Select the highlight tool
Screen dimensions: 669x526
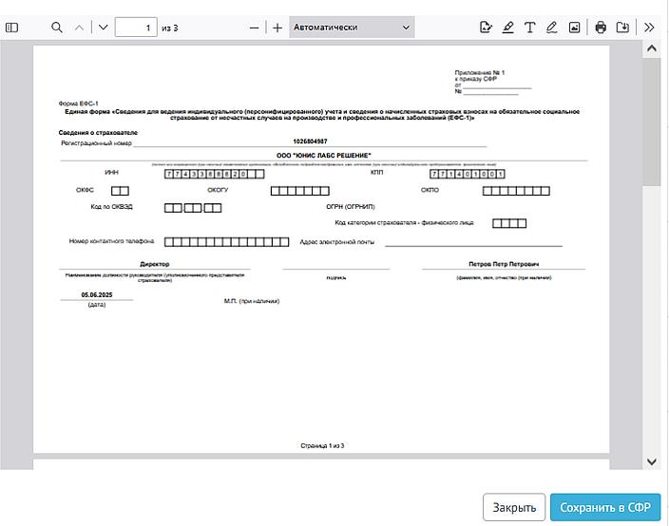[508, 28]
